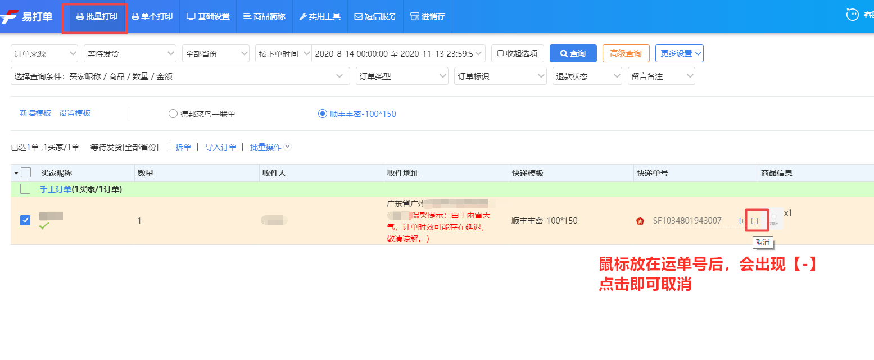Screen dimensions: 874x360
Task: Click the 导入订单 link
Action: (220, 147)
